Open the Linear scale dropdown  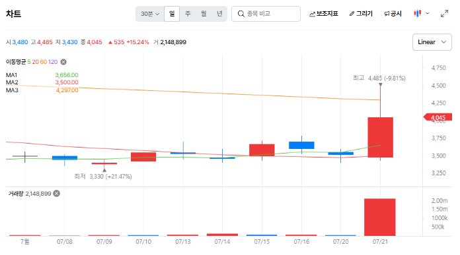(x=432, y=42)
